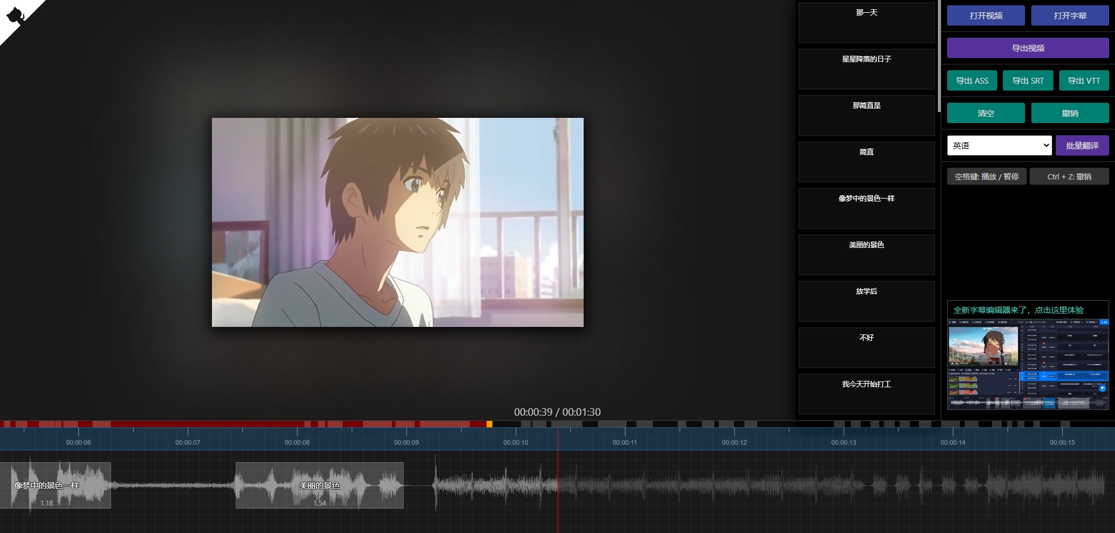Select the subtitle row 那简直是
Viewport: 1115px width, 533px height.
tap(866, 116)
